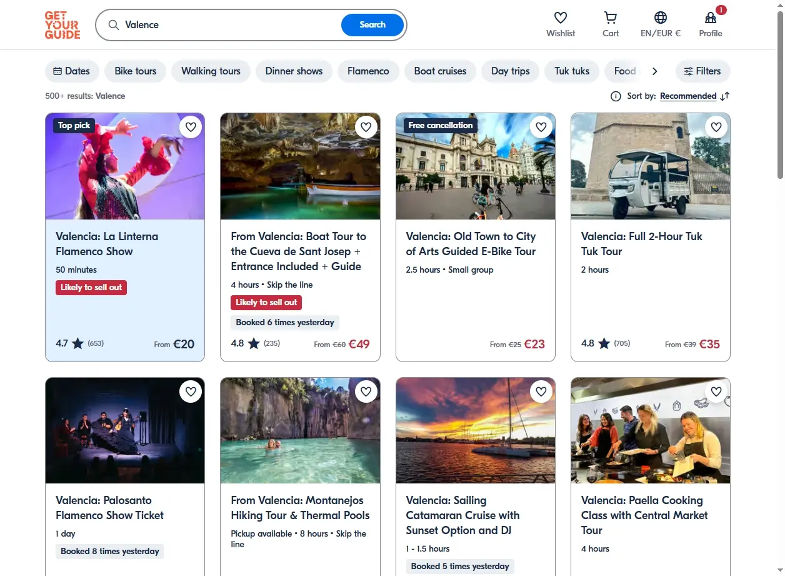Viewport: 785px width, 576px height.
Task: Click the rating star on La Linterna card
Action: pyautogui.click(x=77, y=343)
